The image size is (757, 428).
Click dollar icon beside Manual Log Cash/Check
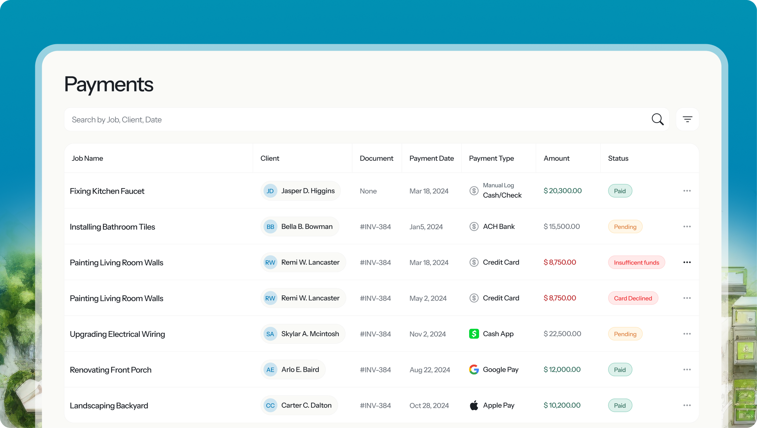pyautogui.click(x=474, y=191)
